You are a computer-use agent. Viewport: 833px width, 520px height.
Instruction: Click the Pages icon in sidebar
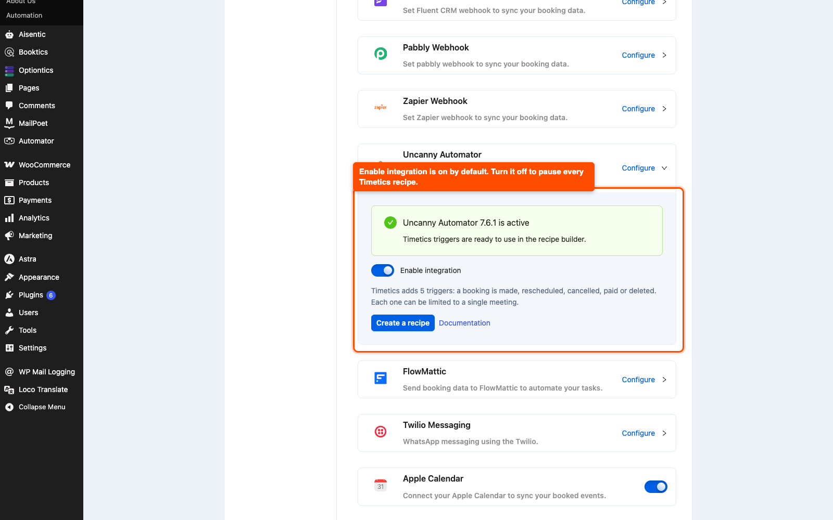click(x=9, y=88)
